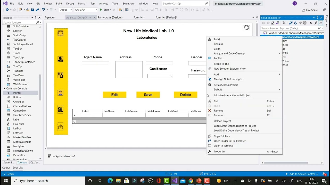Screen dimensions: 330x185
Task: Switch to the SQL Server panel tab
Action: pyautogui.click(x=34, y=162)
